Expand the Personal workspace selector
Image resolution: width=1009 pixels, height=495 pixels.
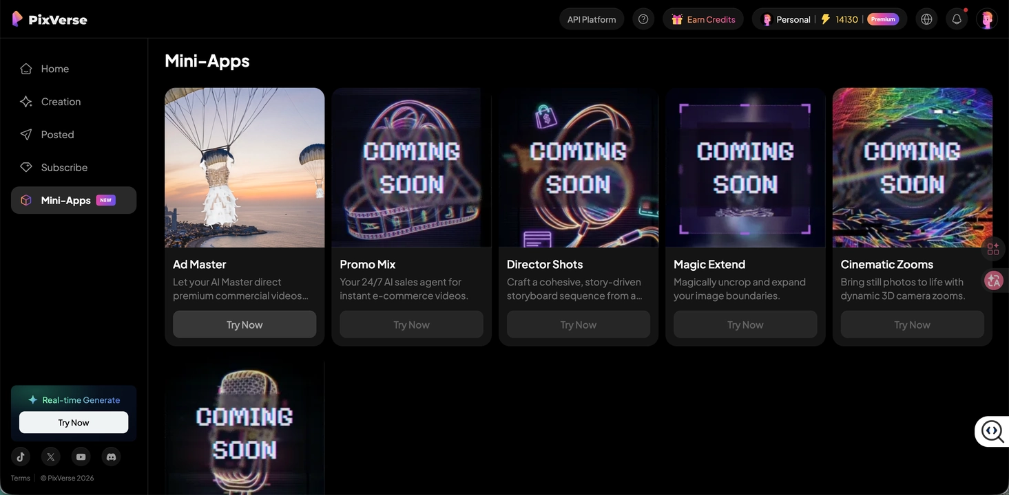pyautogui.click(x=786, y=19)
